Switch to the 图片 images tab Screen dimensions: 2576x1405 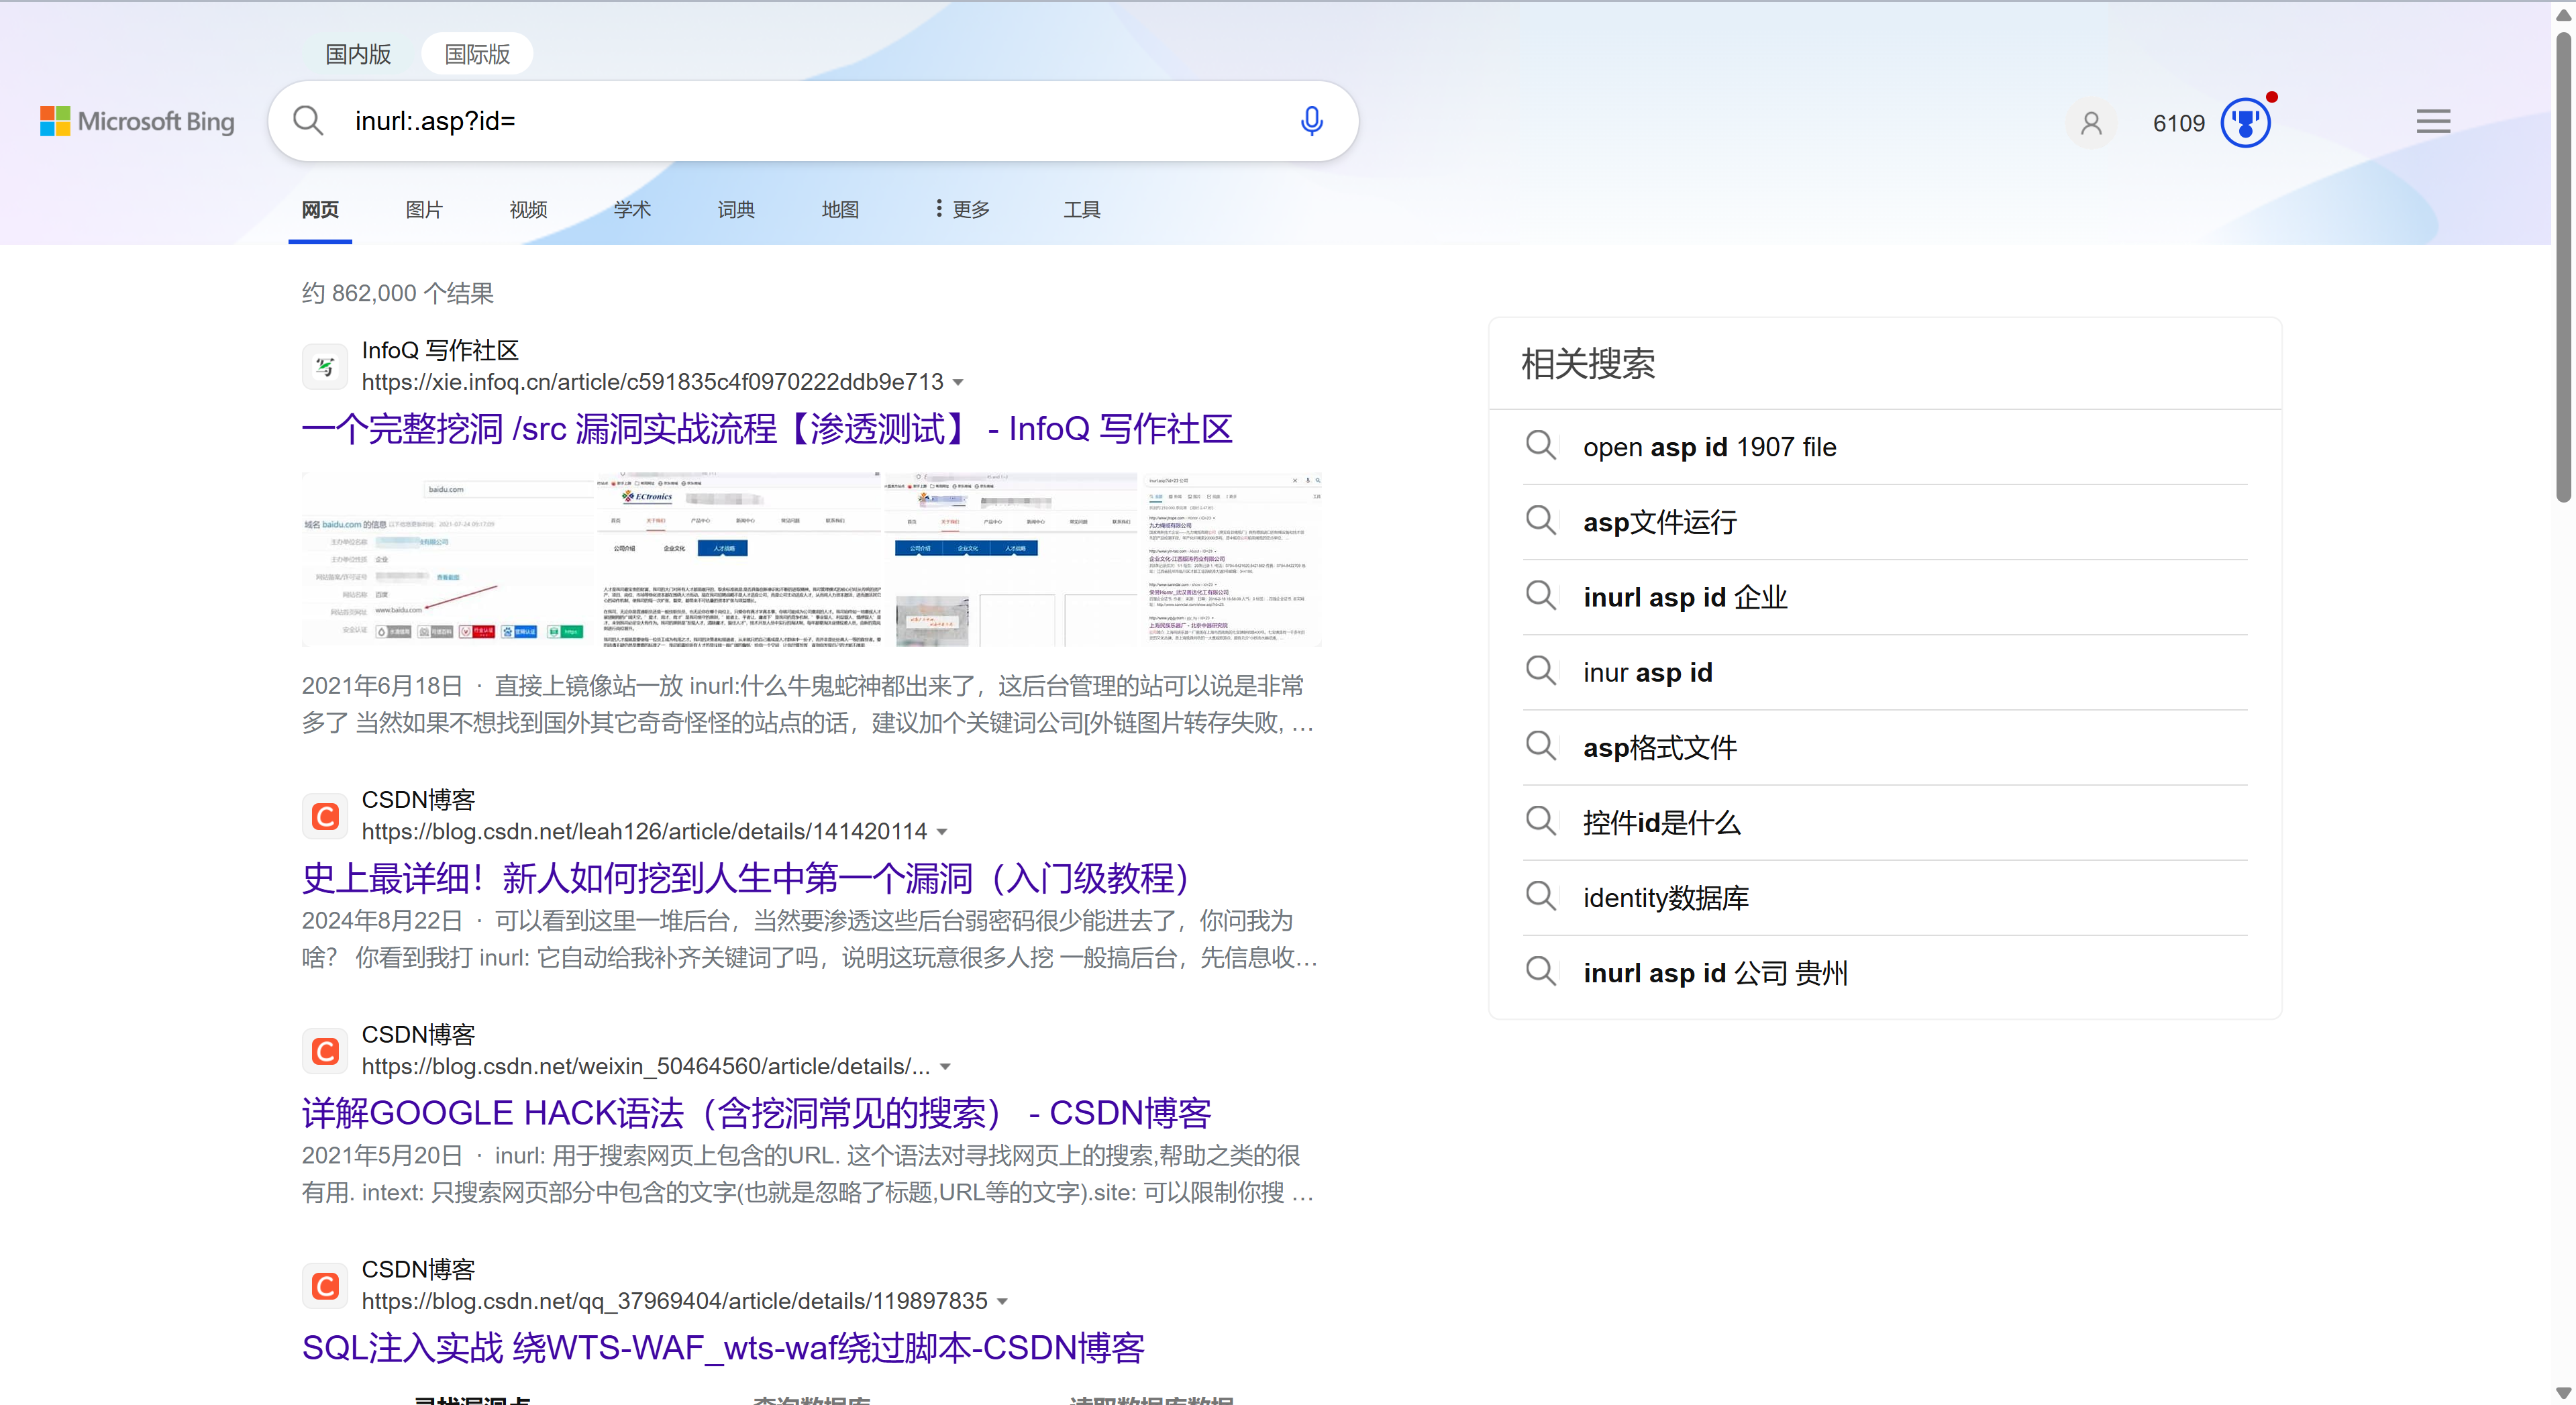coord(424,209)
